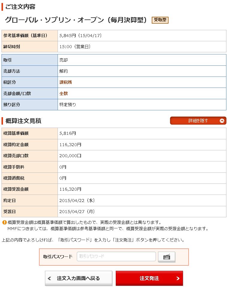227x292 pixels.
Task: Click the 概算売却口数 label cell
Action: tap(30, 156)
